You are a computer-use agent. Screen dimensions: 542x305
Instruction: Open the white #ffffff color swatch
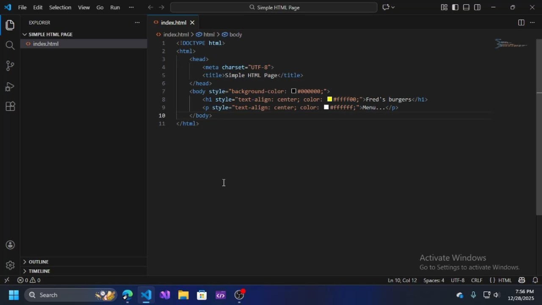click(326, 107)
